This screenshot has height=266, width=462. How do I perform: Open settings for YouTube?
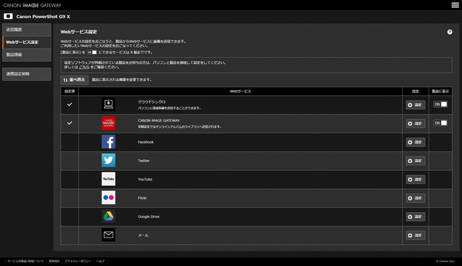pos(416,179)
